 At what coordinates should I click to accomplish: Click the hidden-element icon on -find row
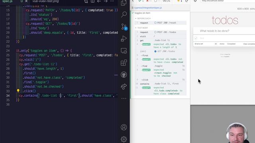[x=183, y=66]
